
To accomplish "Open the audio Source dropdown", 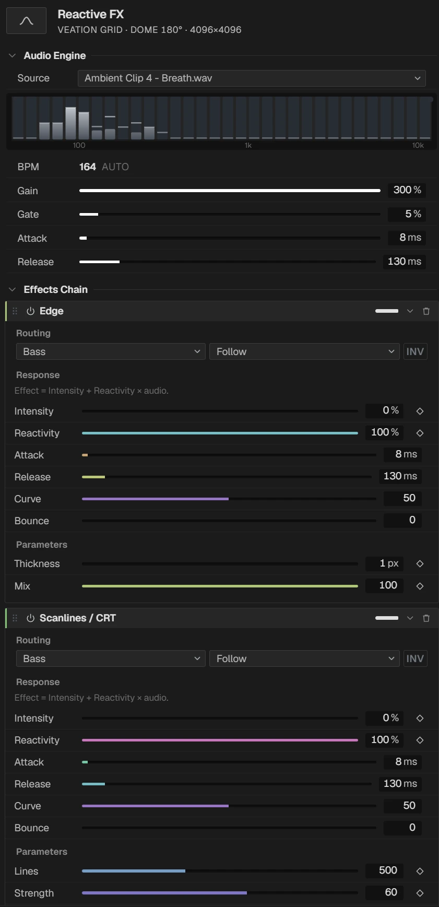I will pos(252,78).
